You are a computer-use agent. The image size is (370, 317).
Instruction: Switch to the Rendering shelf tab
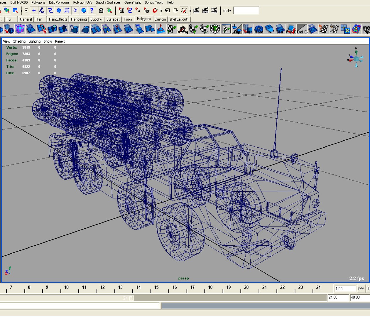coord(79,19)
